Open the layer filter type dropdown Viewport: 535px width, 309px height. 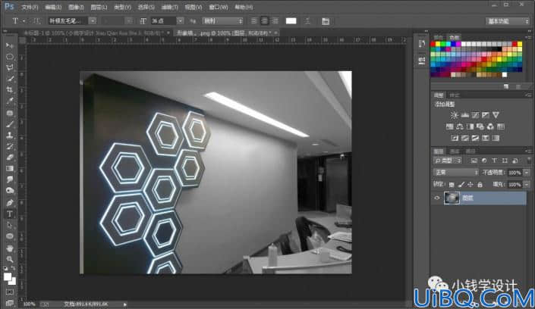click(448, 161)
